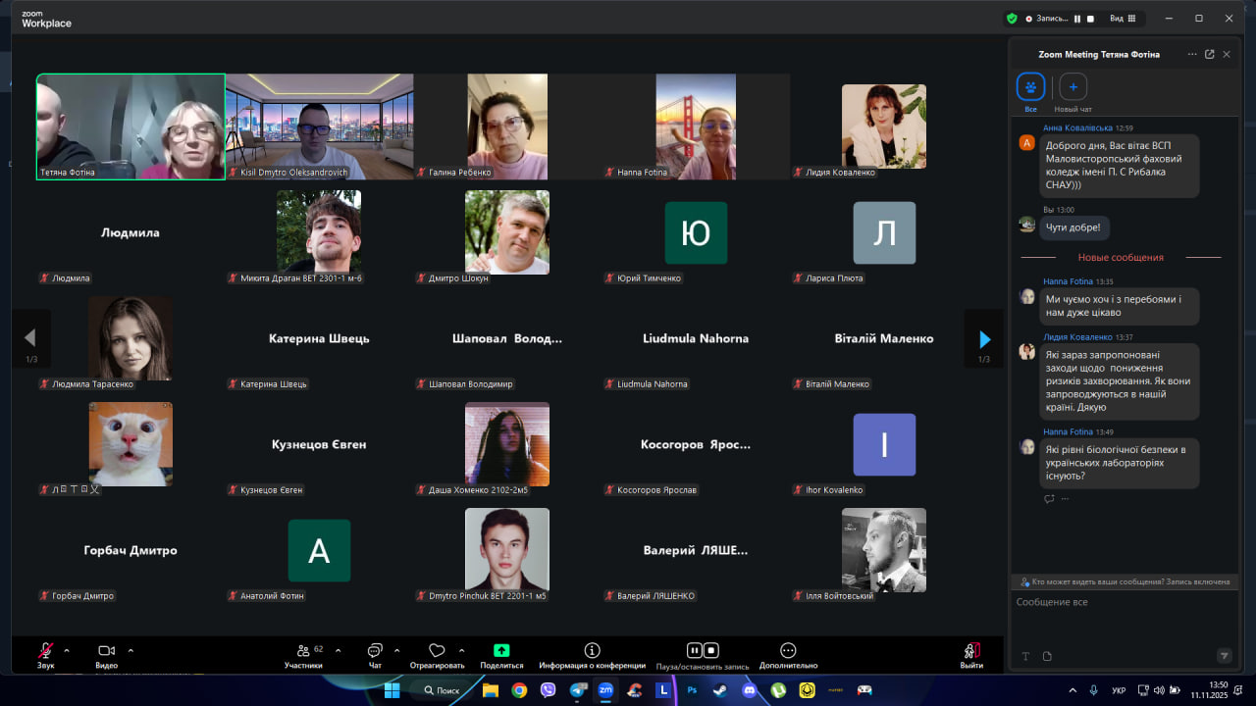The width and height of the screenshot is (1256, 706).
Task: Click the green encryption shield icon
Action: point(1012,18)
